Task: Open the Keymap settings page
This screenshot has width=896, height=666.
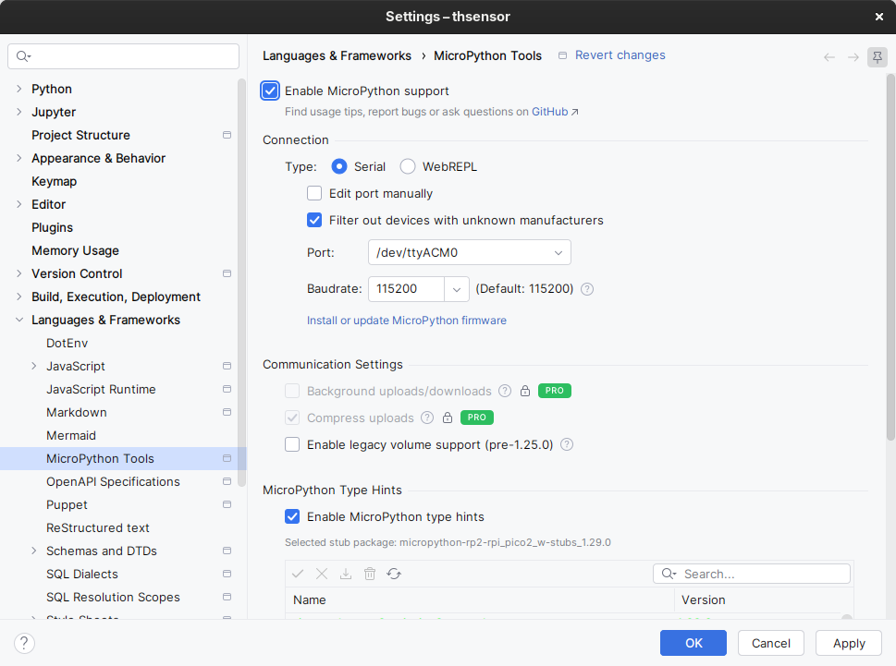Action: point(54,181)
